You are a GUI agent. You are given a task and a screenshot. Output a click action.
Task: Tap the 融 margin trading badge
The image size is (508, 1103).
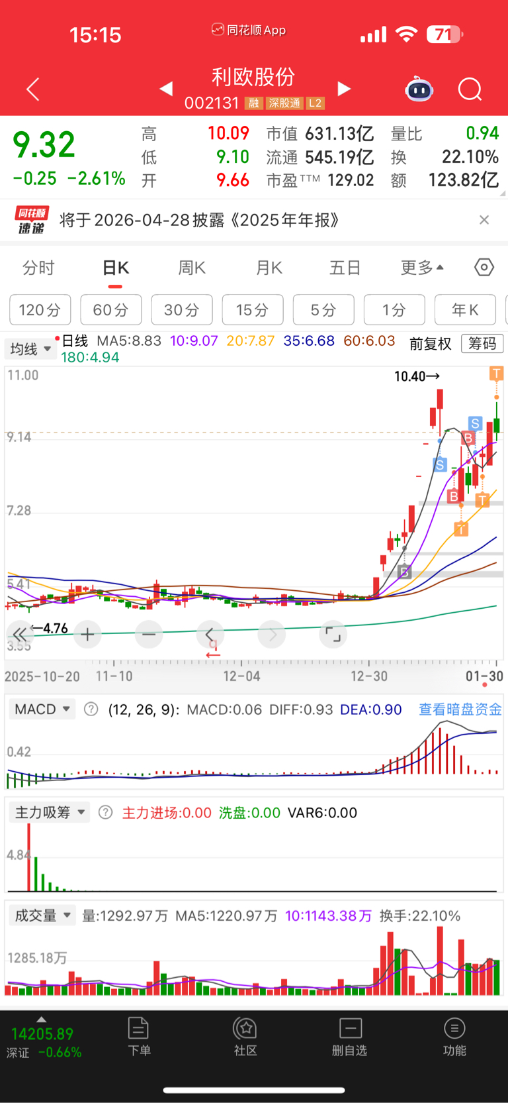253,103
